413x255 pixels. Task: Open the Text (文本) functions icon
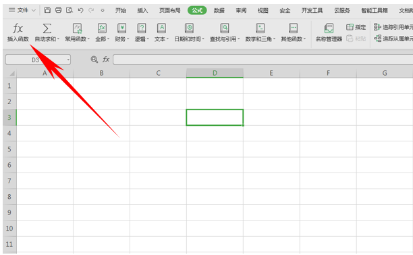coord(161,28)
